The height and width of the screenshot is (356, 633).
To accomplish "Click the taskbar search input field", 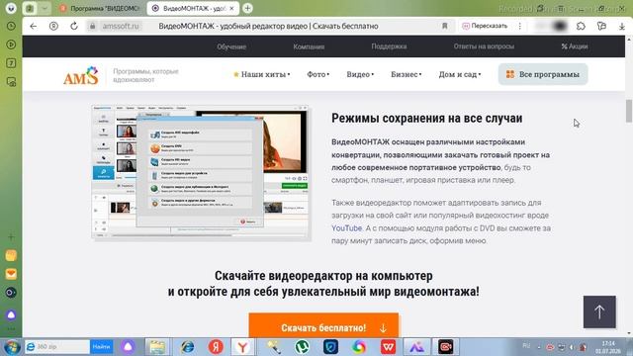I will [57, 347].
